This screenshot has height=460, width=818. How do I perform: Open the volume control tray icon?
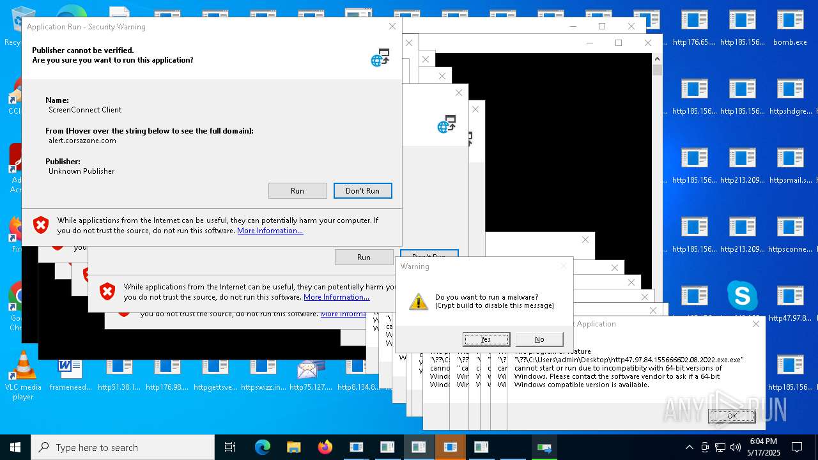coord(736,447)
